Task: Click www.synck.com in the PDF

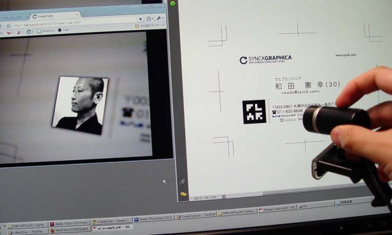Action: coord(346,55)
